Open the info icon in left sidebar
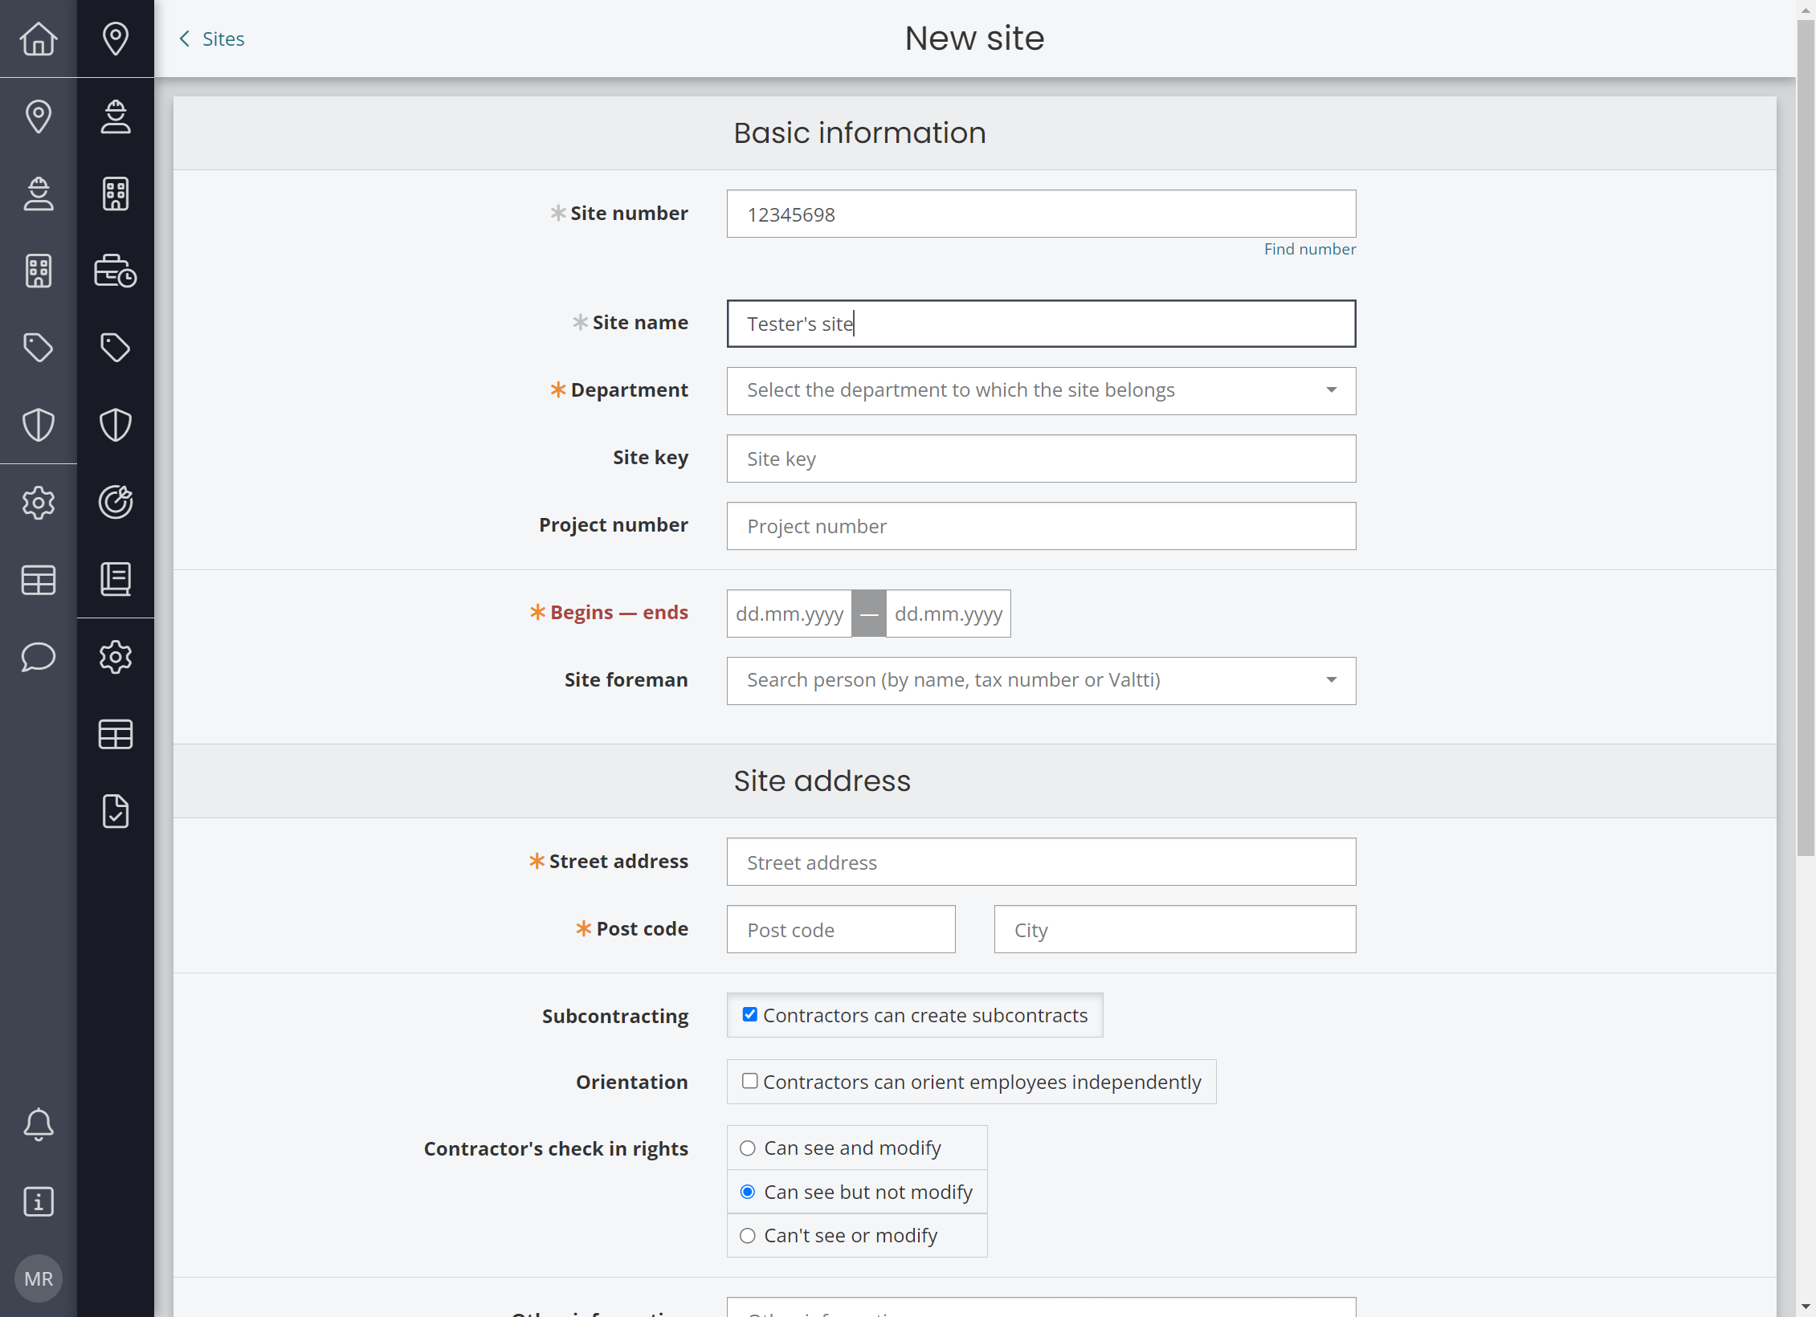Viewport: 1816px width, 1317px height. (x=39, y=1201)
